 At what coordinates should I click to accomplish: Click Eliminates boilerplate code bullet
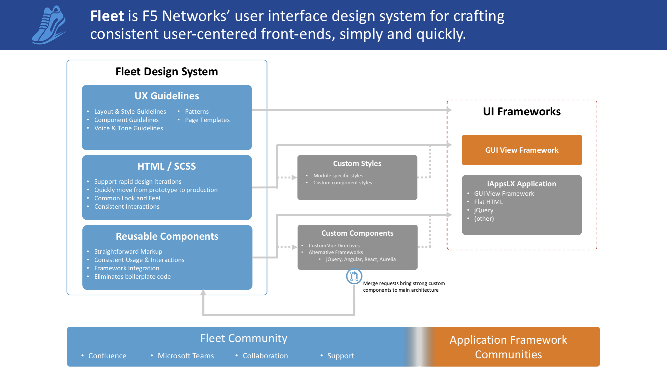tap(132, 276)
